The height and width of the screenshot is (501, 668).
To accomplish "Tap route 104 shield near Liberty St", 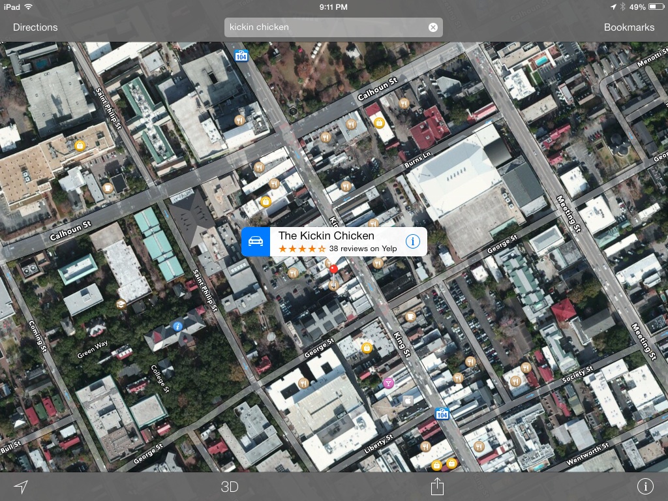I will 442,413.
